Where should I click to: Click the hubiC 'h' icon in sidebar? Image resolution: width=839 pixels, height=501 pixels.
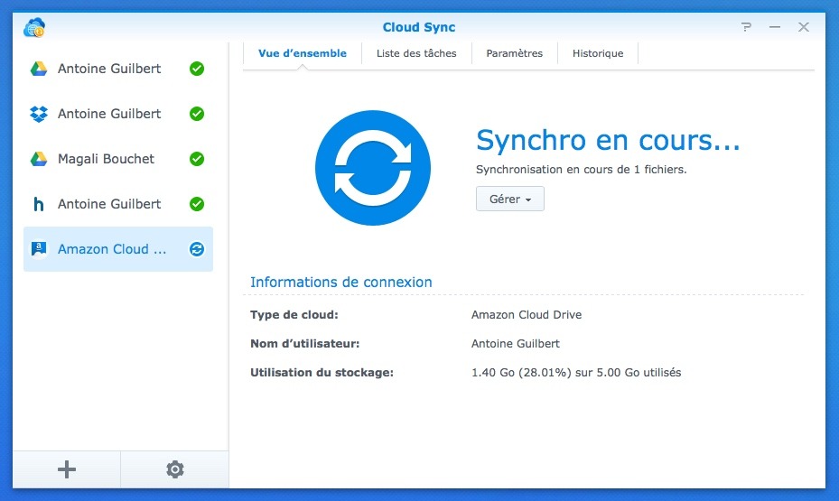(39, 204)
